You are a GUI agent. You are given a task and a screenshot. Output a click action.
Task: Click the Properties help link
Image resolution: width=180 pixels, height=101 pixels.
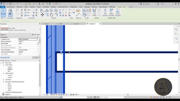click(x=5, y=58)
